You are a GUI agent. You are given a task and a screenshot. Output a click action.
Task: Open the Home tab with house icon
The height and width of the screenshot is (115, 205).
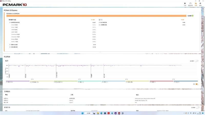pyautogui.click(x=185, y=4)
